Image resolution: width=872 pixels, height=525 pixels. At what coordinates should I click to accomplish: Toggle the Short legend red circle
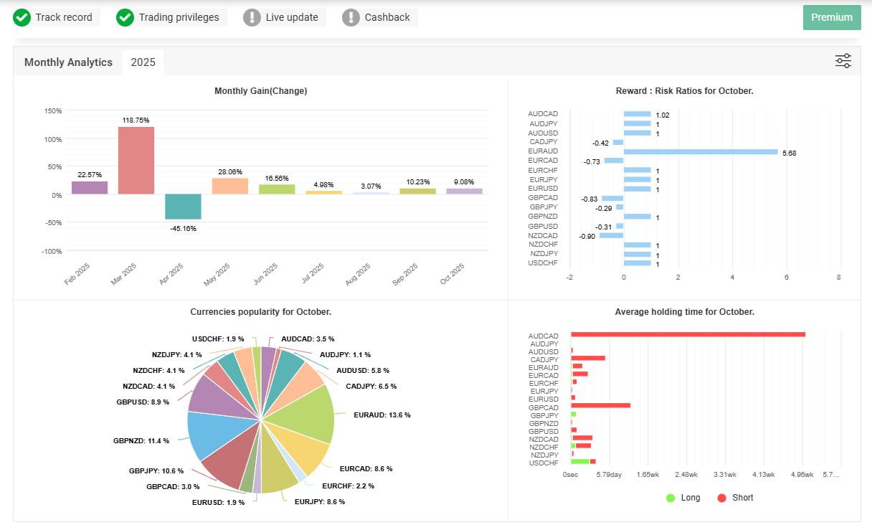[x=721, y=498]
